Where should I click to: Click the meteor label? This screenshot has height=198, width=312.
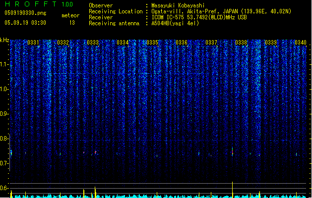click(70, 15)
